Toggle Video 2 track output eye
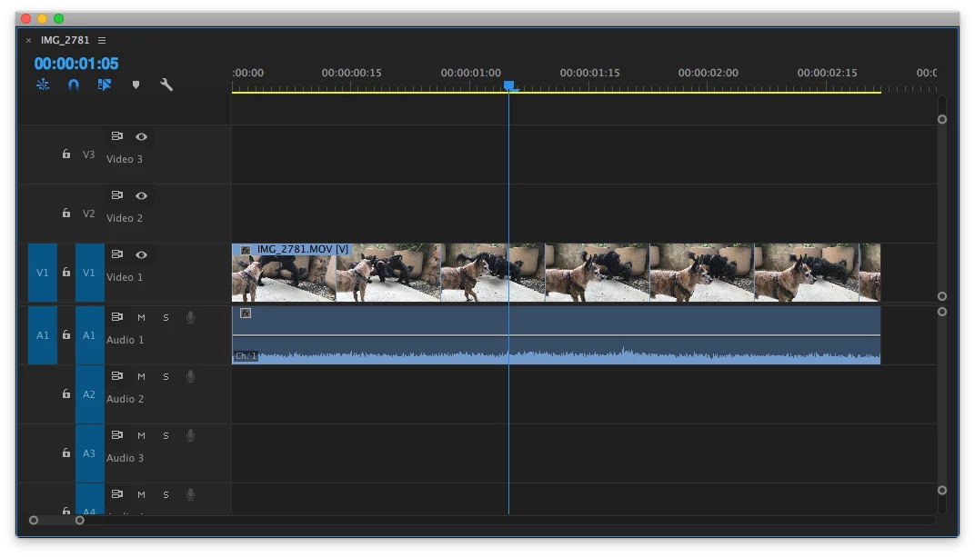975x557 pixels. 142,195
